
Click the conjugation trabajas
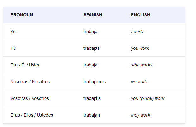point(91,49)
